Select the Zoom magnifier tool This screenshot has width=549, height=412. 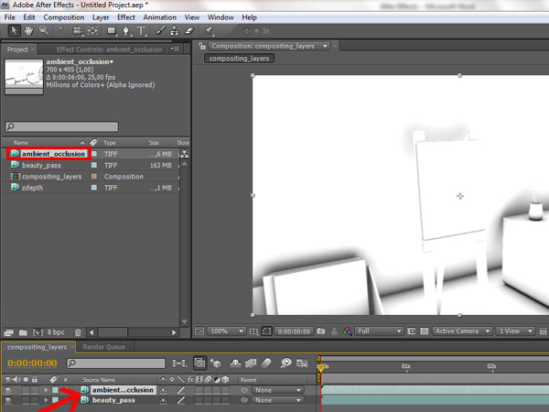[x=43, y=30]
